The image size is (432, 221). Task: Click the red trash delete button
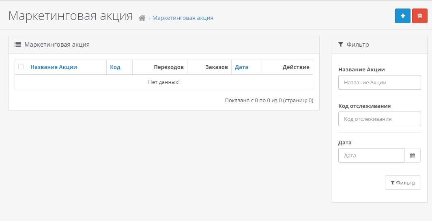click(x=419, y=16)
